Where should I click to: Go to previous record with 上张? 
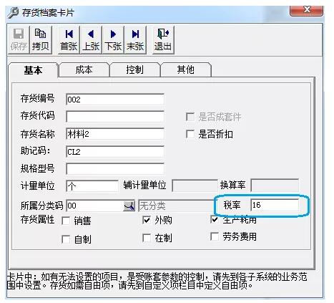point(91,40)
